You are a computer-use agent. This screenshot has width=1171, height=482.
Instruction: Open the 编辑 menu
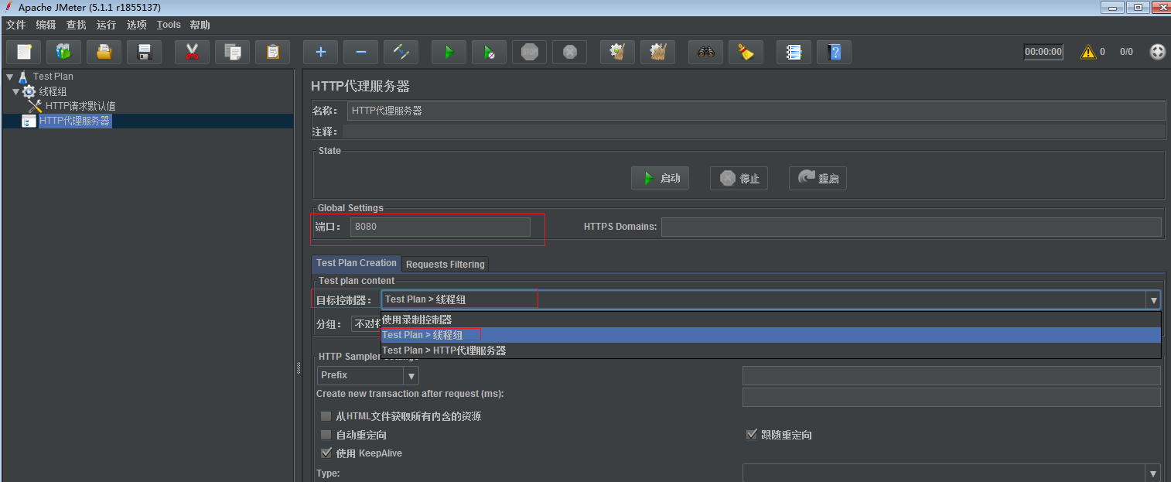coord(46,25)
